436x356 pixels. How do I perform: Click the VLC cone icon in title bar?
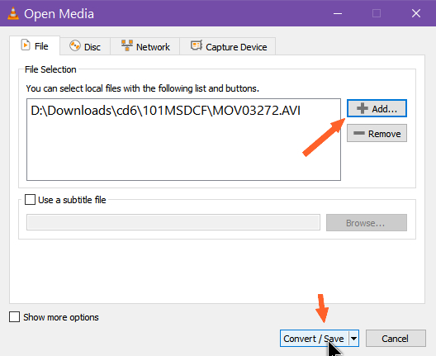click(x=13, y=13)
